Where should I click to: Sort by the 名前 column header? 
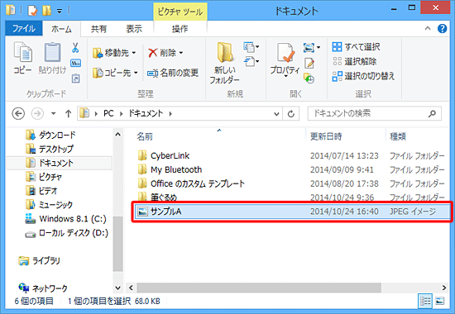[x=145, y=136]
